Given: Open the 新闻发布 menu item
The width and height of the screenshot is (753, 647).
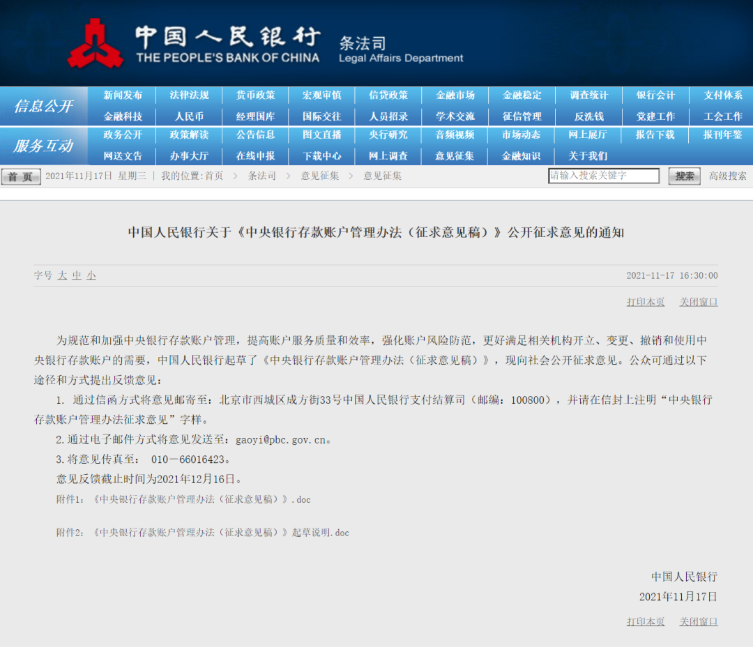Looking at the screenshot, I should pos(122,95).
